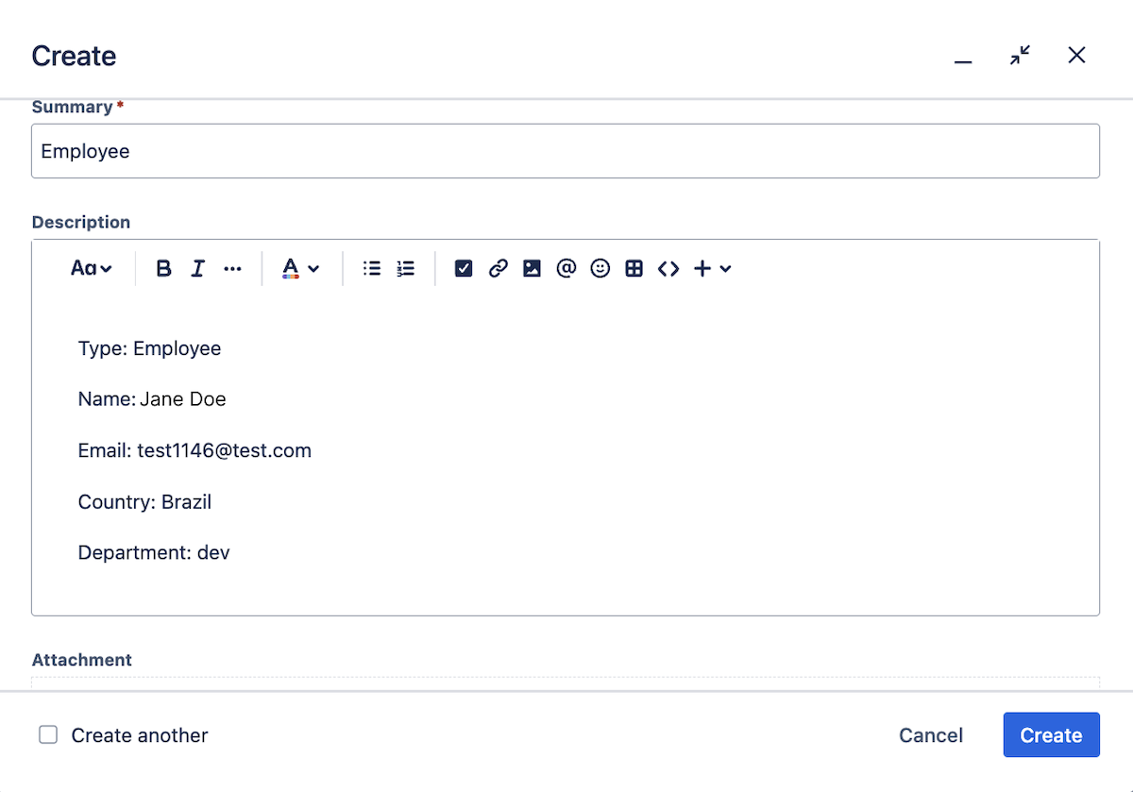
Task: Open the text color dropdown chevron
Action: pos(313,268)
